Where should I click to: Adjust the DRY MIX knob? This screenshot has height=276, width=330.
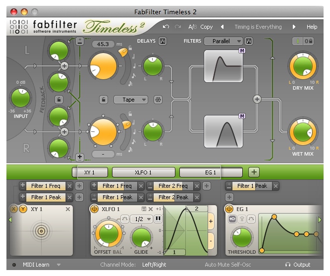pos(303,66)
